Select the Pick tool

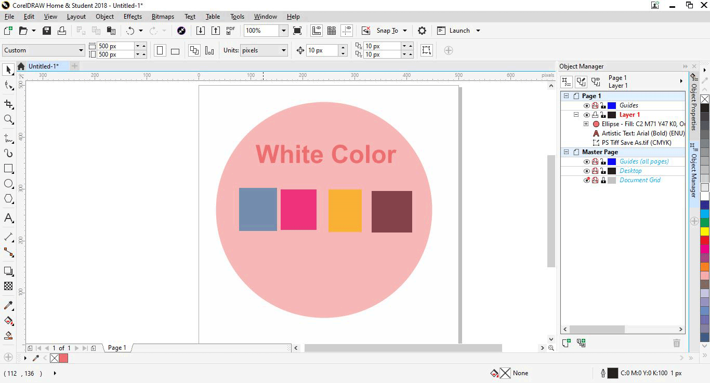[x=8, y=69]
